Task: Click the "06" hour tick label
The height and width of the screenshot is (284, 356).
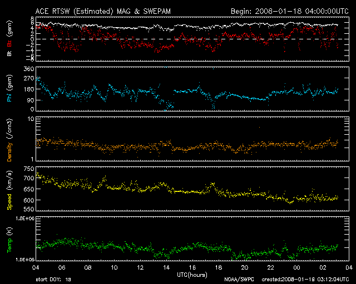Action: pos(62,268)
